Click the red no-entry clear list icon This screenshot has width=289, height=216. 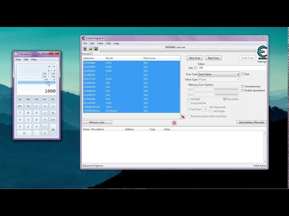pyautogui.click(x=174, y=123)
